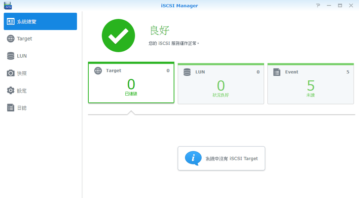Screen dimensions: 359x198
Task: Click the green checkmark status icon
Action: coord(118,35)
